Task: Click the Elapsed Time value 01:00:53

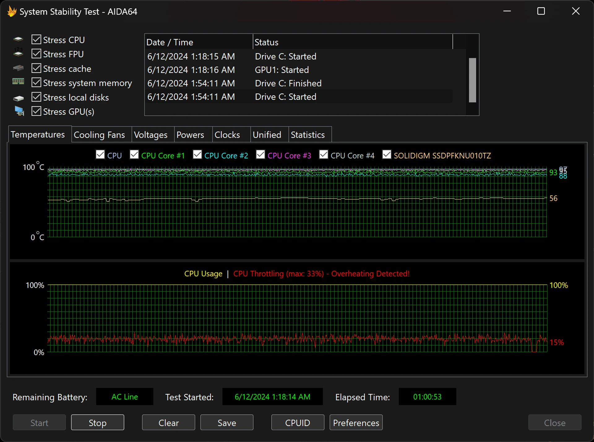Action: pyautogui.click(x=427, y=397)
